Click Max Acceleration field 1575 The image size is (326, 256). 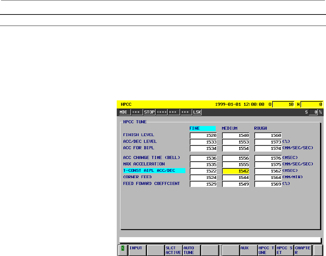coord(268,165)
